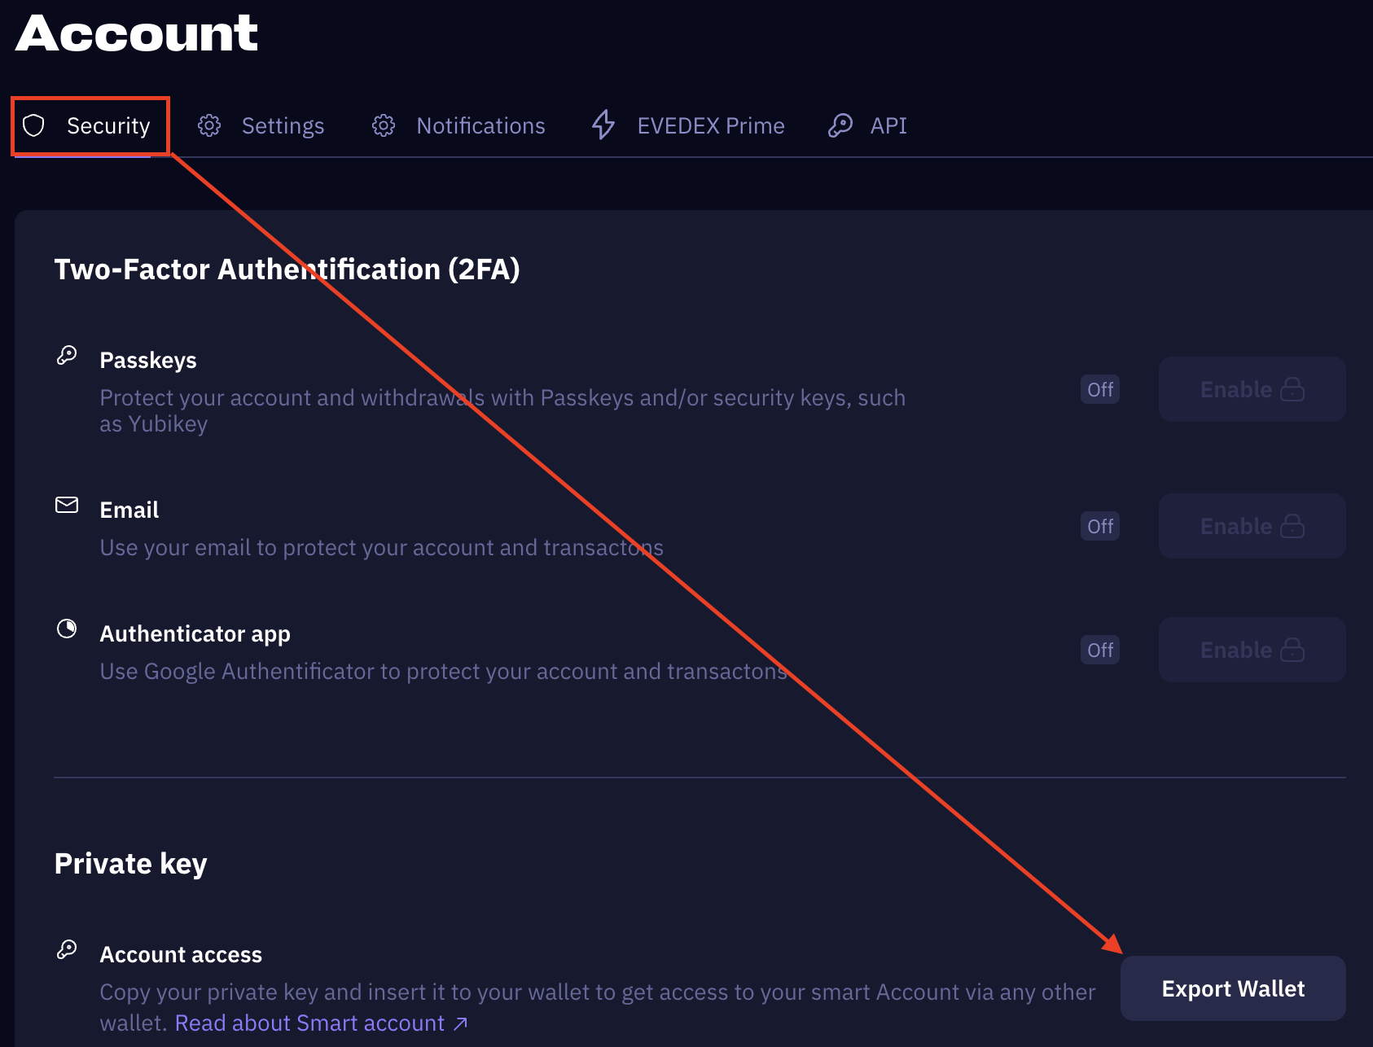Click the EVEDEX Prime lightning bolt icon
This screenshot has width=1373, height=1047.
click(x=603, y=125)
